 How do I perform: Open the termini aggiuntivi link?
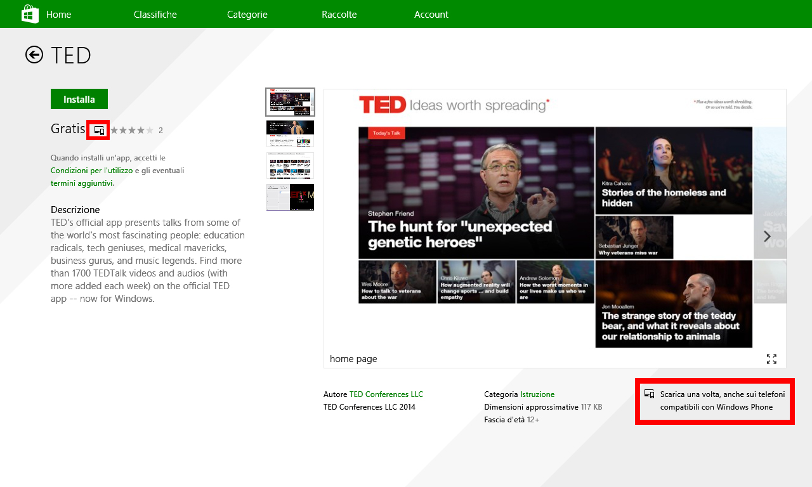point(82,183)
